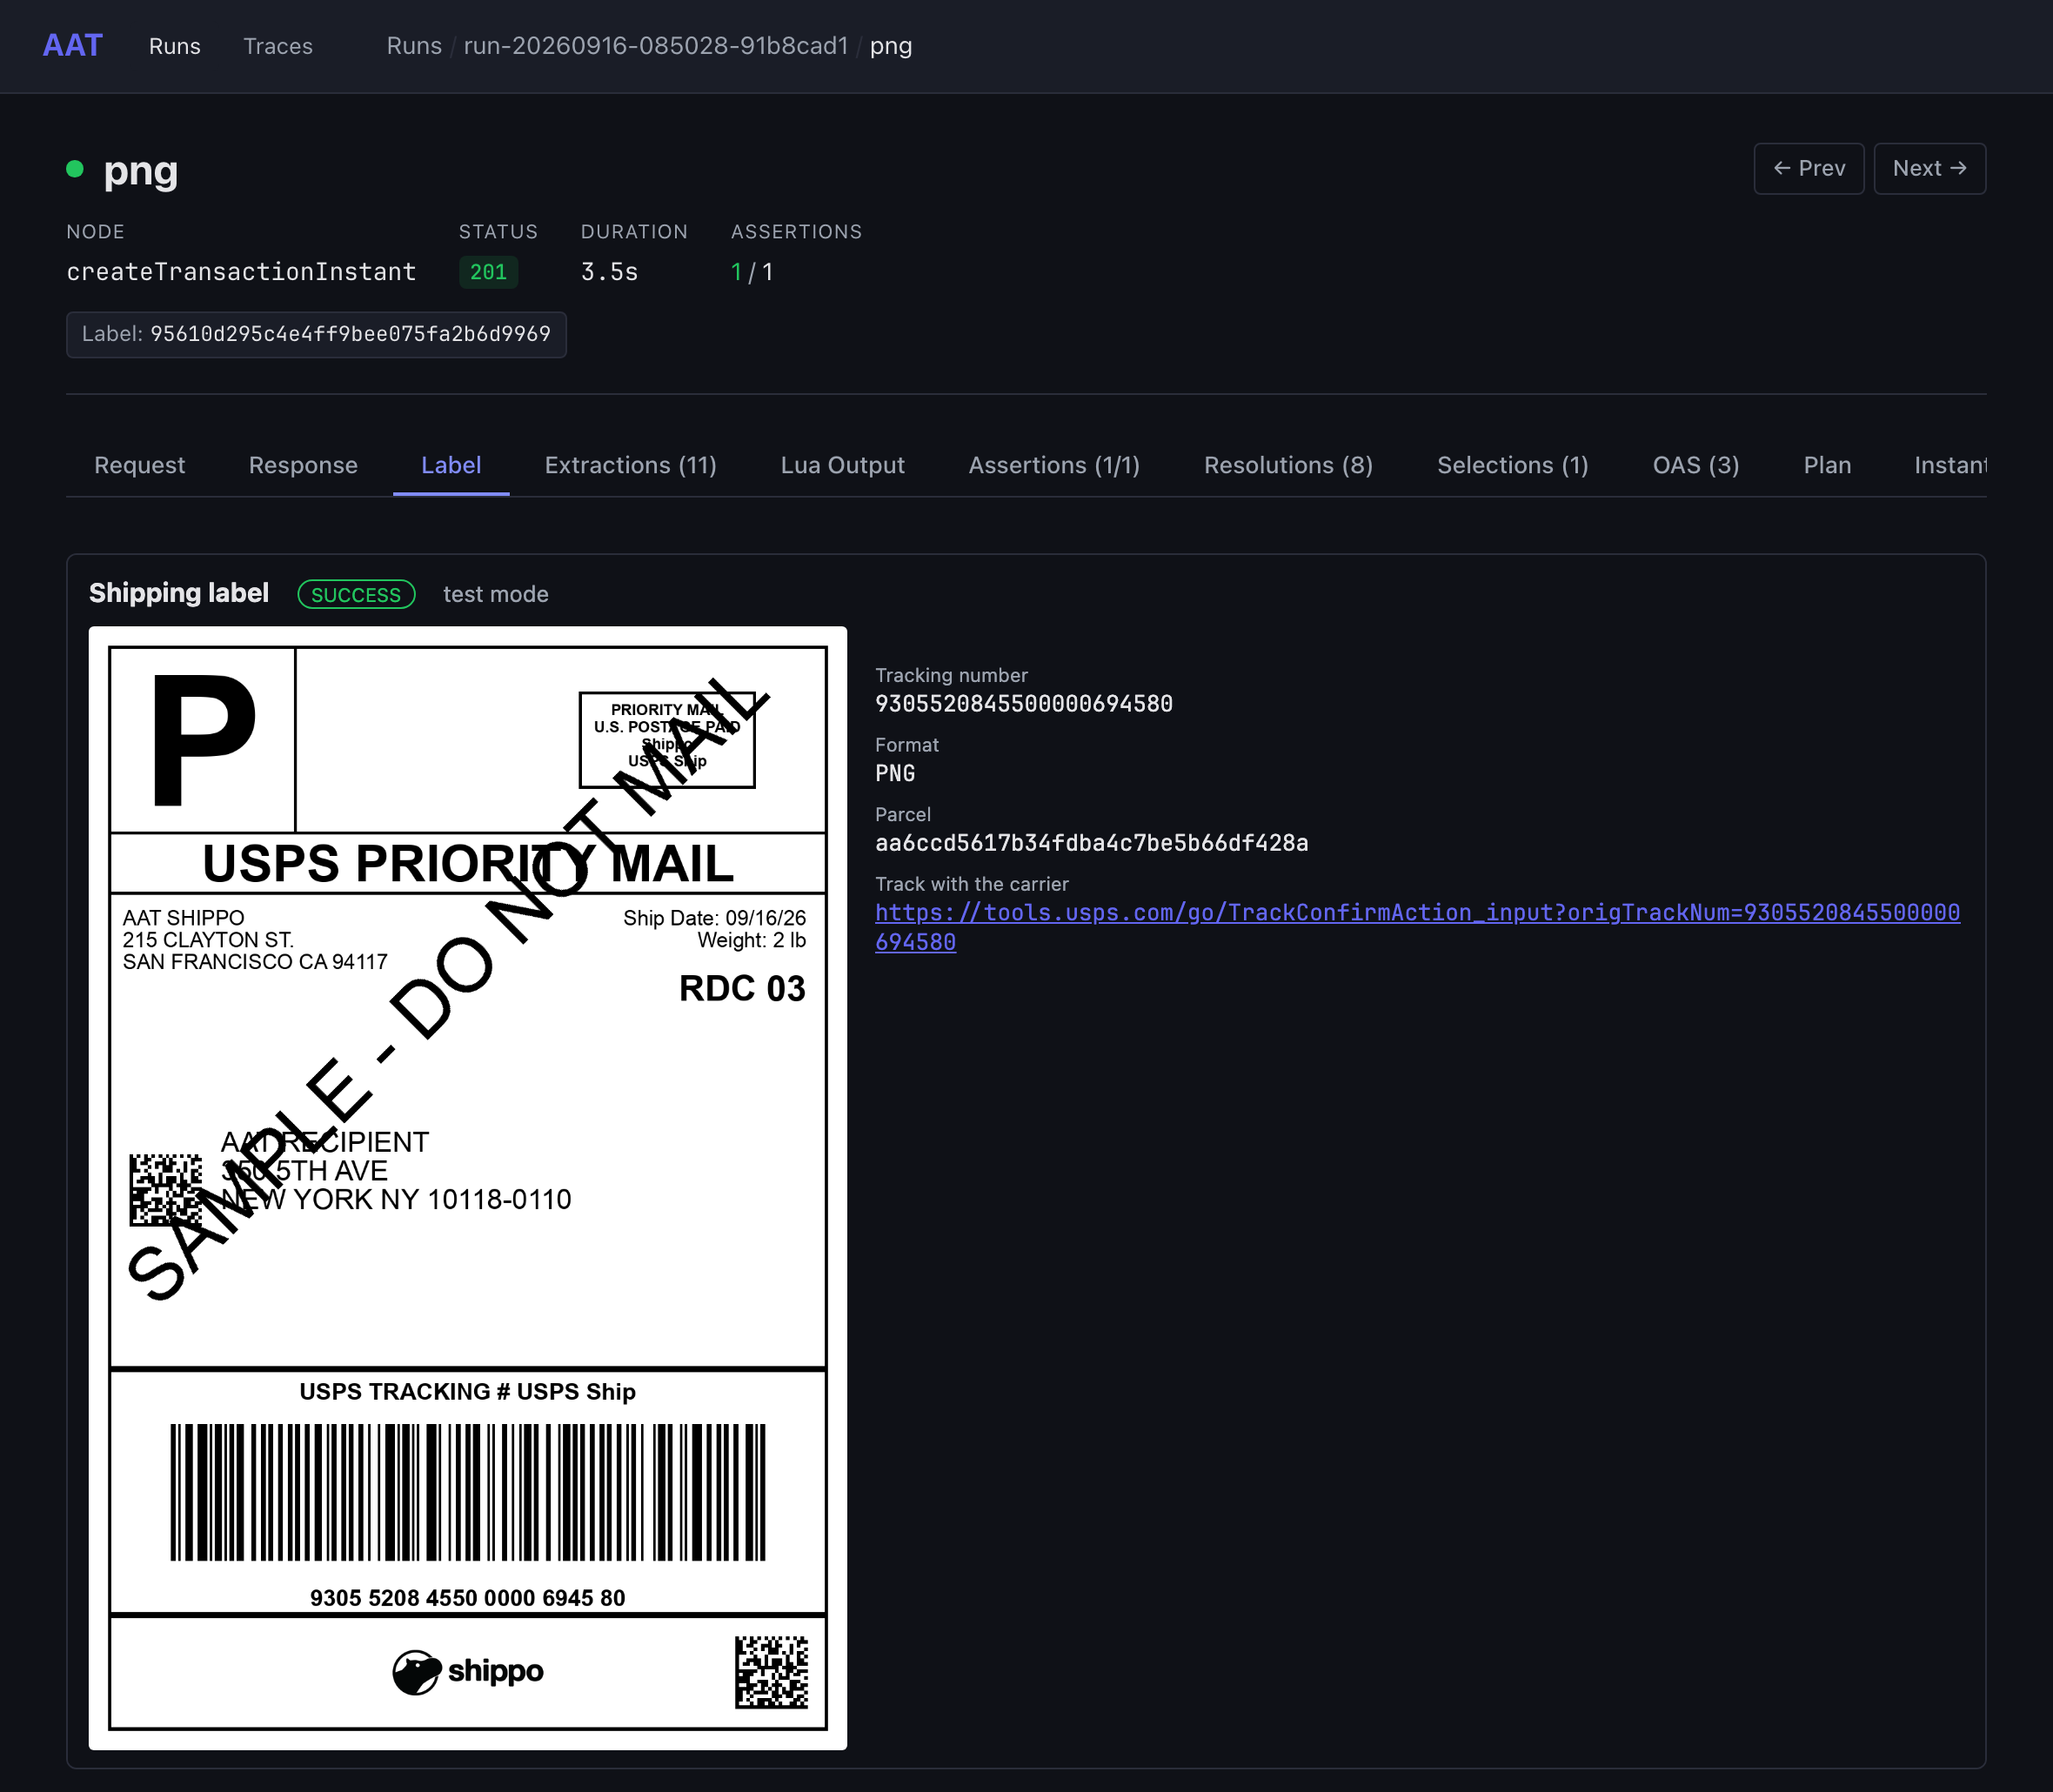Open the Selections (1) tab
Screen dimensions: 2053x1792
1512,465
